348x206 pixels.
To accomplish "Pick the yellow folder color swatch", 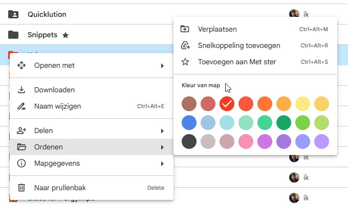I will [302, 104].
